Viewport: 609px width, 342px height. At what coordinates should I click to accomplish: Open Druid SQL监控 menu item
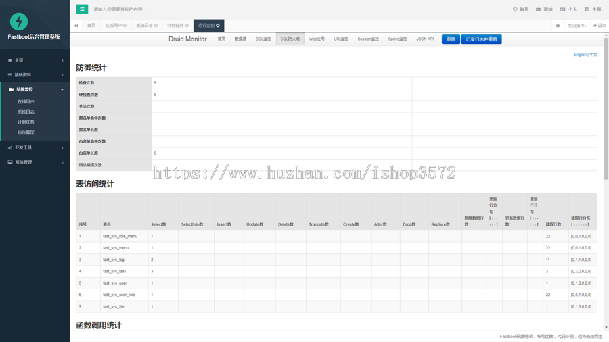(x=263, y=39)
